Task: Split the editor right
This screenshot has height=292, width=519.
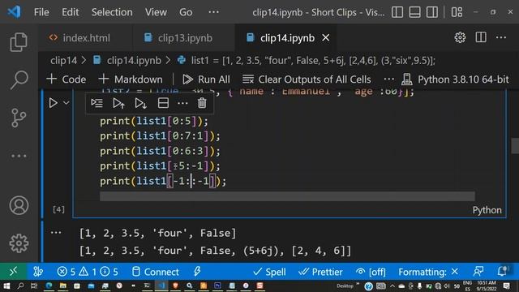Action: (x=481, y=37)
